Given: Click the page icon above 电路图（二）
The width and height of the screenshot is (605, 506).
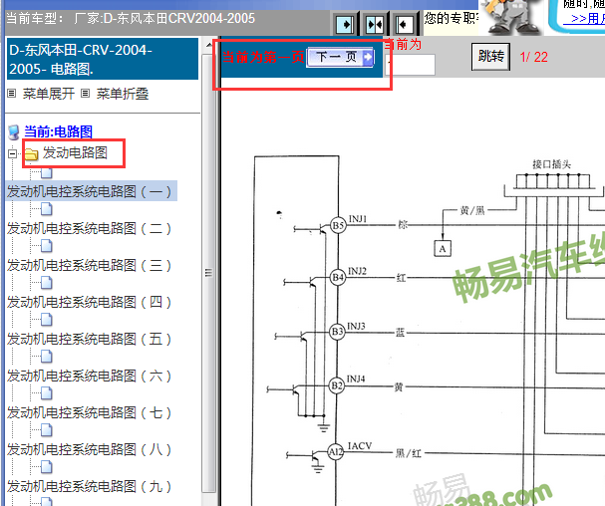Looking at the screenshot, I should click(46, 209).
